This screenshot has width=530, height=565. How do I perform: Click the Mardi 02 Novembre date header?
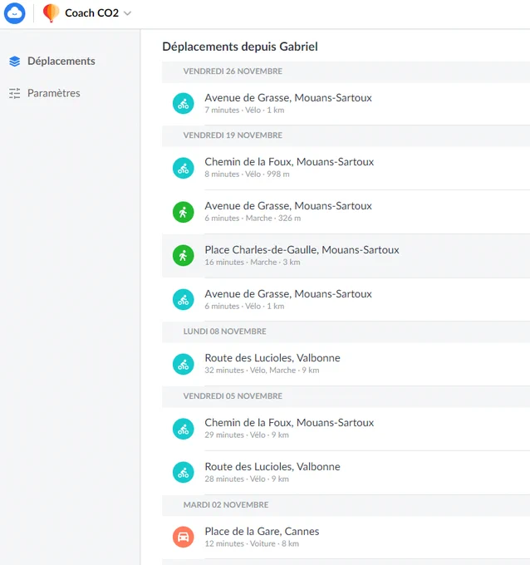pyautogui.click(x=346, y=505)
